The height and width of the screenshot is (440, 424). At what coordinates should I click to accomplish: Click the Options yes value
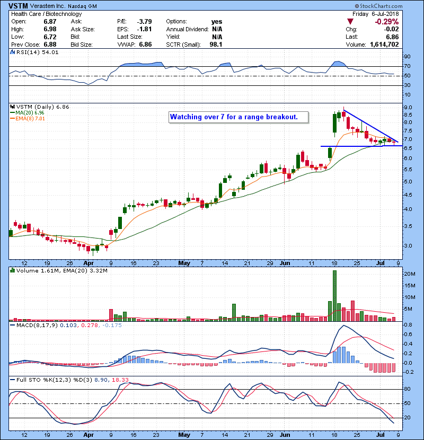[x=217, y=22]
